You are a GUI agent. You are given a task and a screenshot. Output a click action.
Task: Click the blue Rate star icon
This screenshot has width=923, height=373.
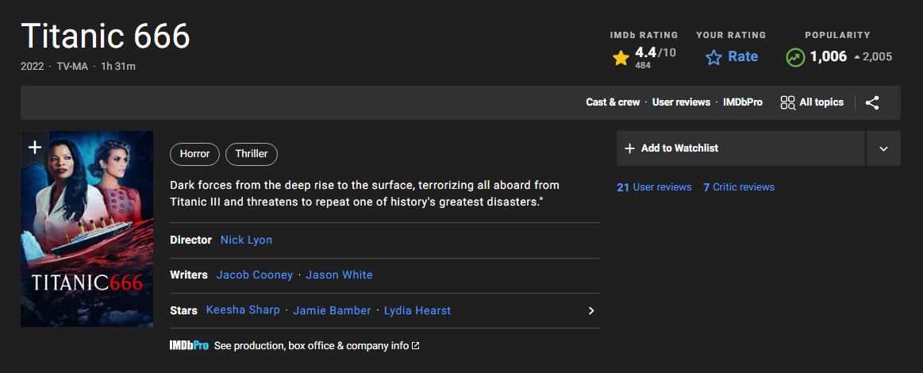[714, 57]
